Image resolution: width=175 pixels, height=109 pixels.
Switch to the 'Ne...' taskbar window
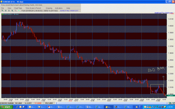click(x=89, y=107)
